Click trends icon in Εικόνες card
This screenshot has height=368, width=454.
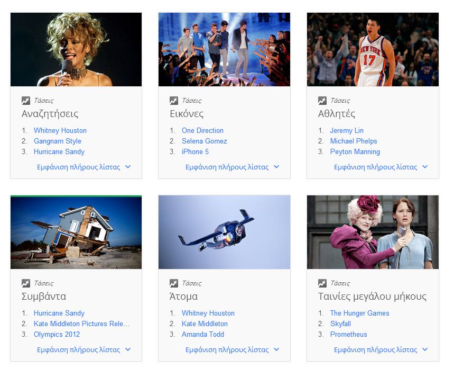coord(174,101)
